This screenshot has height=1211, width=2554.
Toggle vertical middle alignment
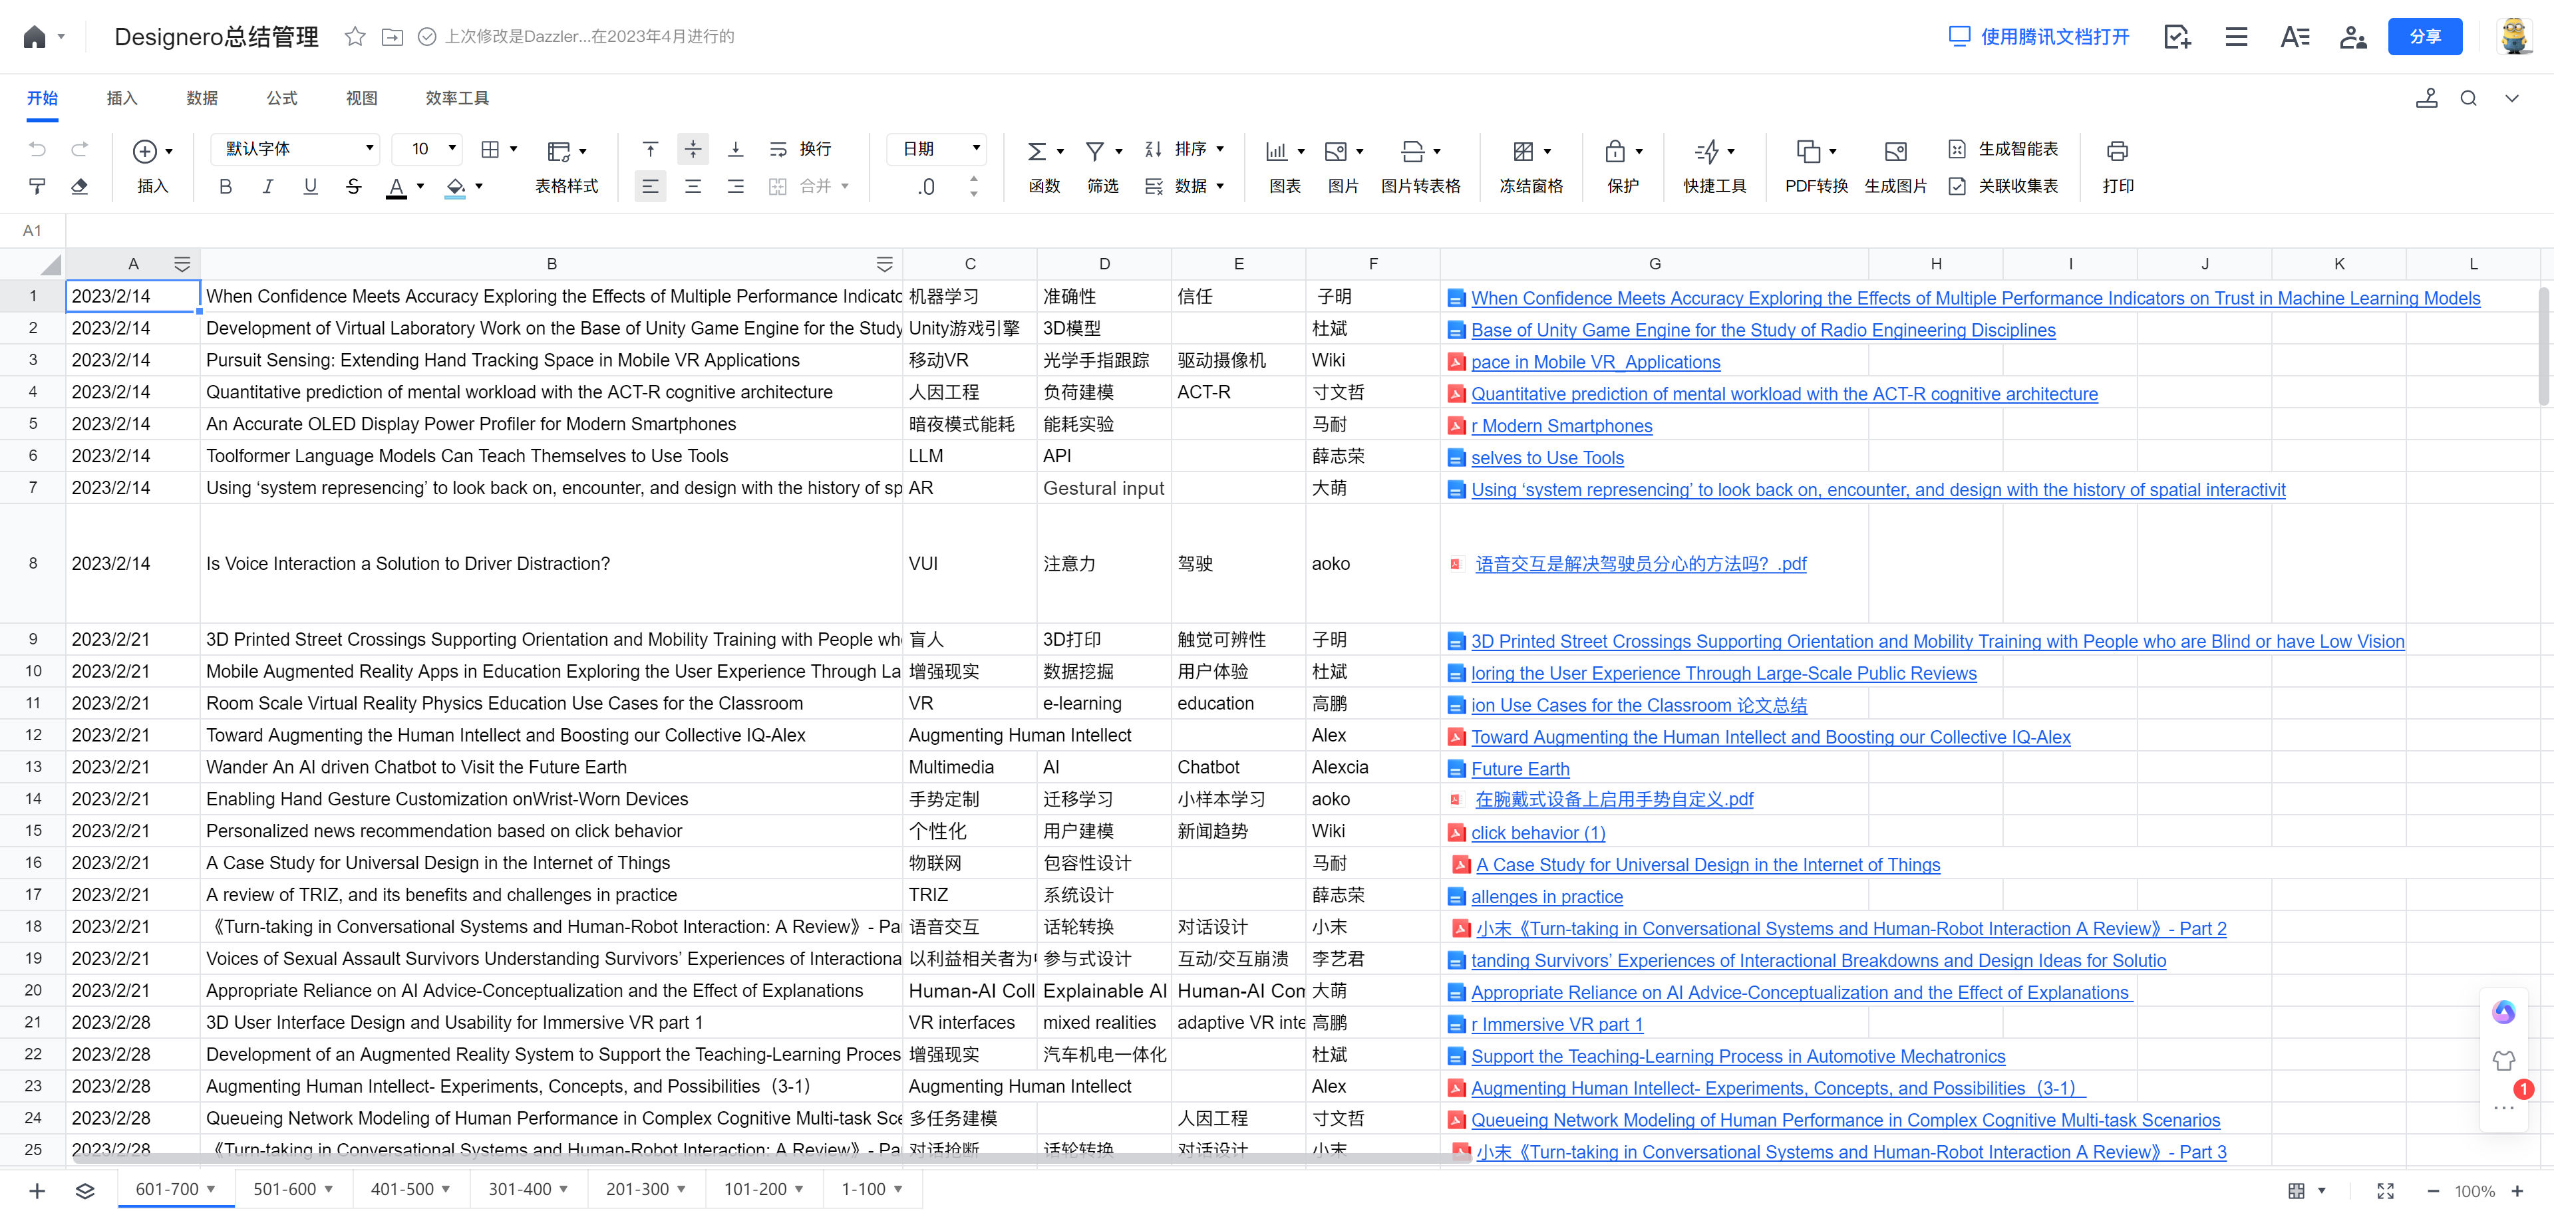(x=693, y=150)
